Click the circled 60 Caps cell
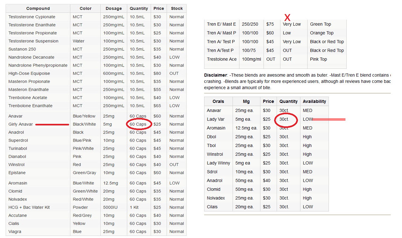 [x=138, y=124]
